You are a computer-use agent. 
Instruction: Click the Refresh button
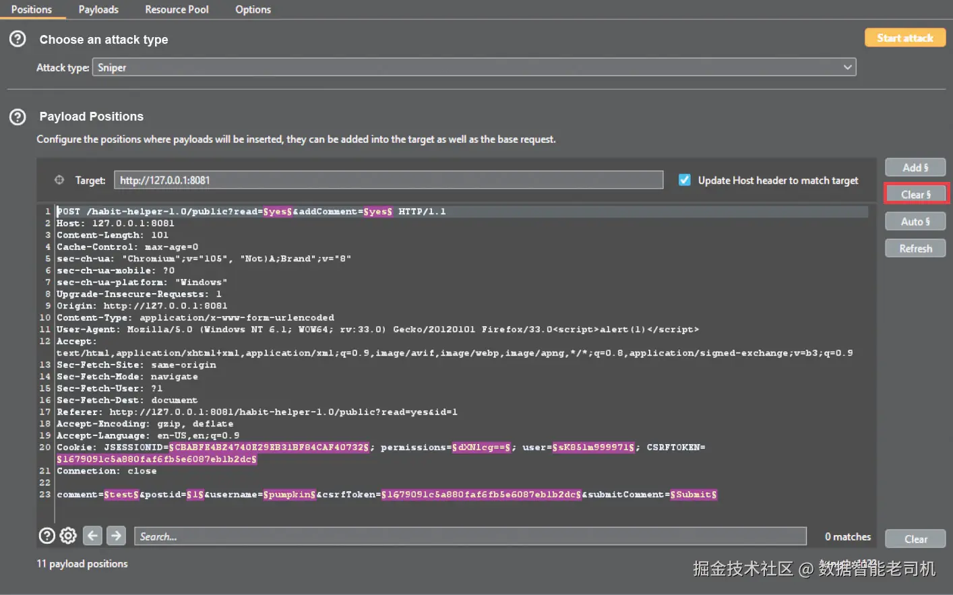point(915,249)
